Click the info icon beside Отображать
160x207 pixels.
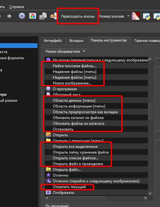point(48,192)
